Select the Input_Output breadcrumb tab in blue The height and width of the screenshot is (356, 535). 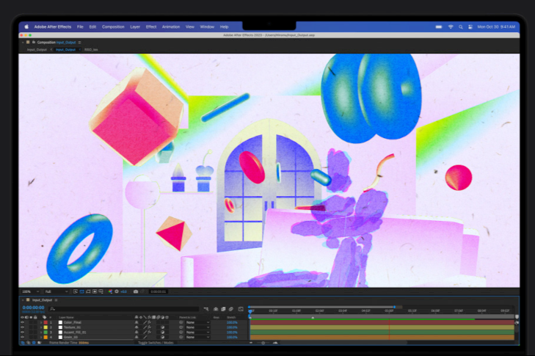tap(65, 49)
